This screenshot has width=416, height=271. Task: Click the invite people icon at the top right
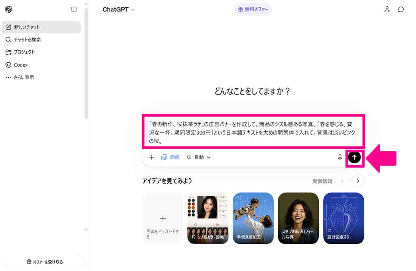(x=387, y=9)
